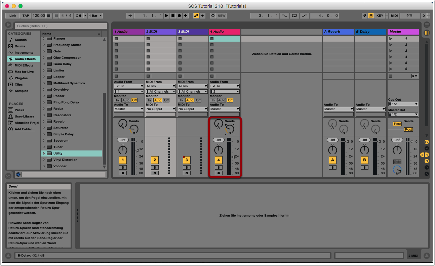Arm track 4 Audio for recording
This screenshot has height=266, width=435.
point(219,173)
